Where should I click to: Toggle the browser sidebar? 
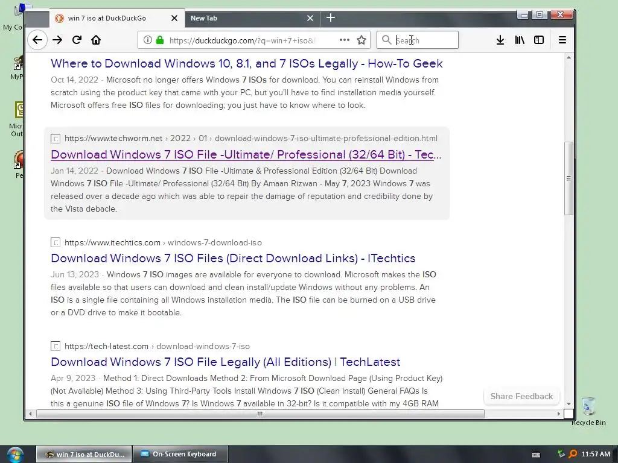coord(539,40)
